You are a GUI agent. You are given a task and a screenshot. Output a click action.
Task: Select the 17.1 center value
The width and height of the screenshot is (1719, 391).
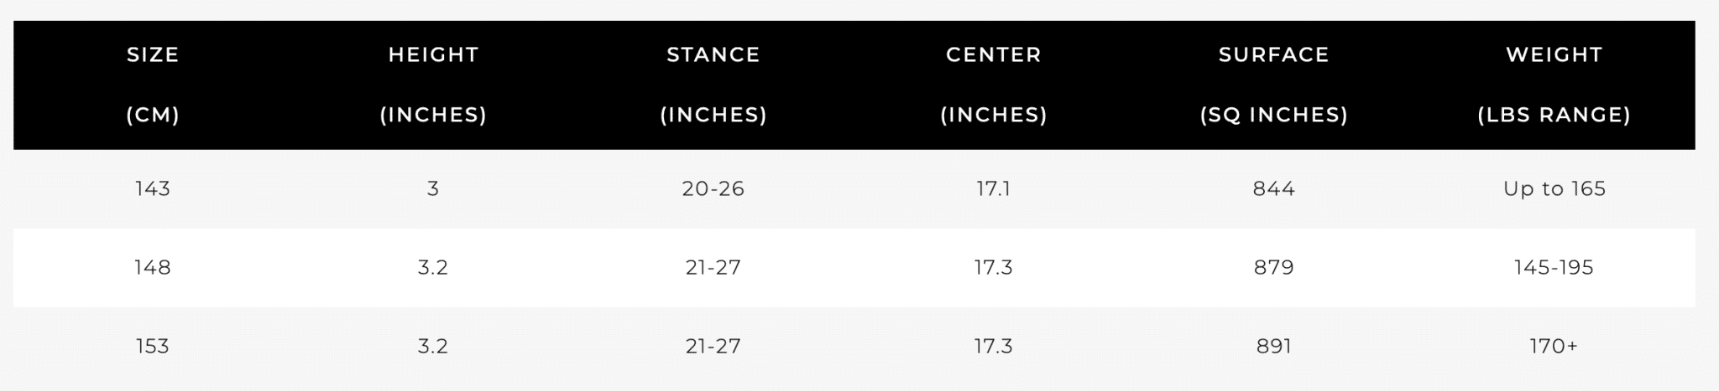click(x=994, y=188)
